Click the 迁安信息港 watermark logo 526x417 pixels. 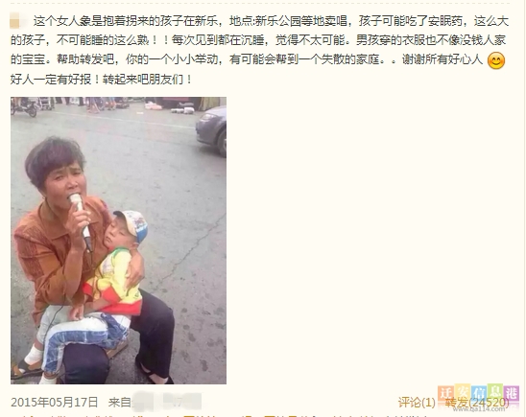[x=478, y=393]
